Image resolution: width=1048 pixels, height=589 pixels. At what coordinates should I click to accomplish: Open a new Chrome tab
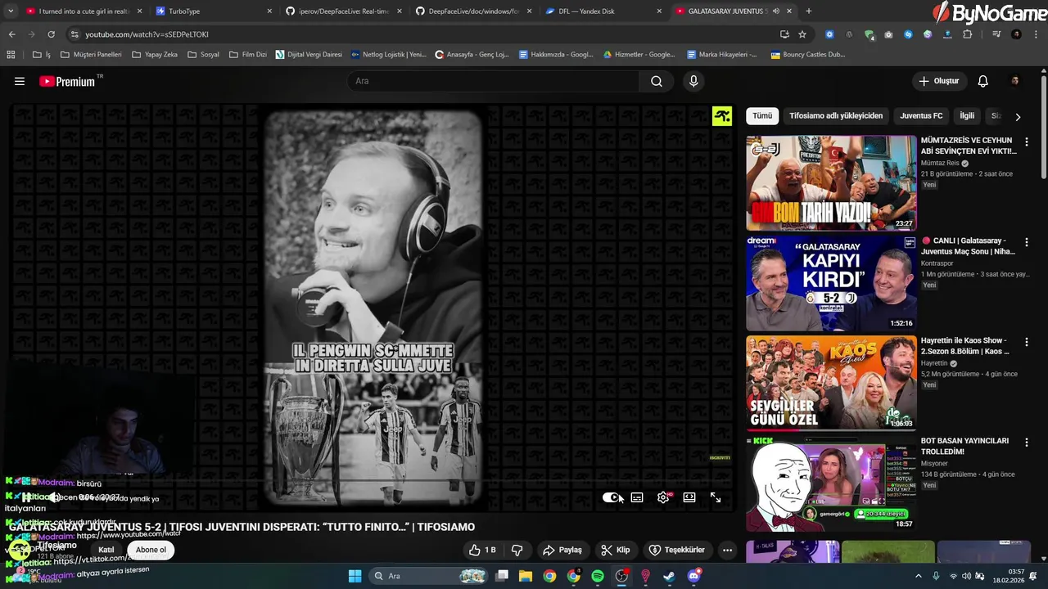click(x=809, y=11)
